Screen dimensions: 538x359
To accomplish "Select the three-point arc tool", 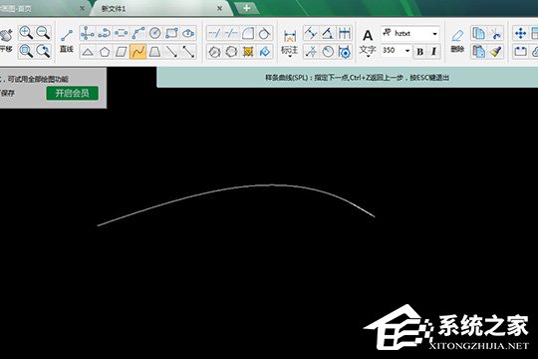I will [137, 33].
